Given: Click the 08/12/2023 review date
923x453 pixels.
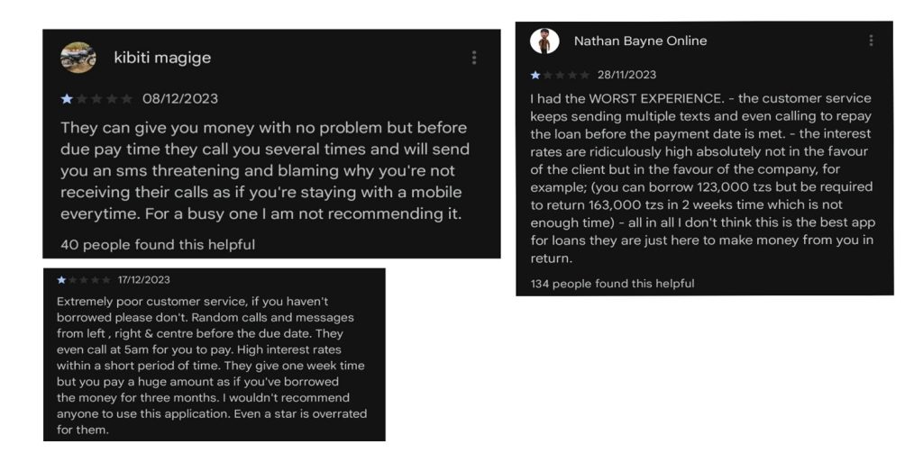Looking at the screenshot, I should [180, 99].
